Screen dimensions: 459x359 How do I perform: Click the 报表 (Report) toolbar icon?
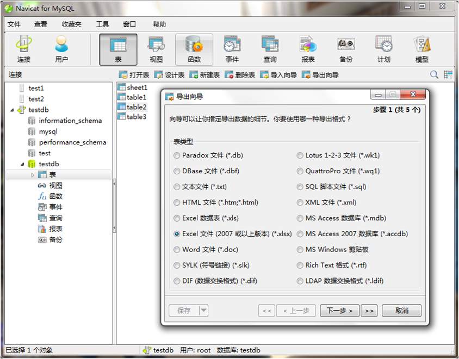point(308,49)
